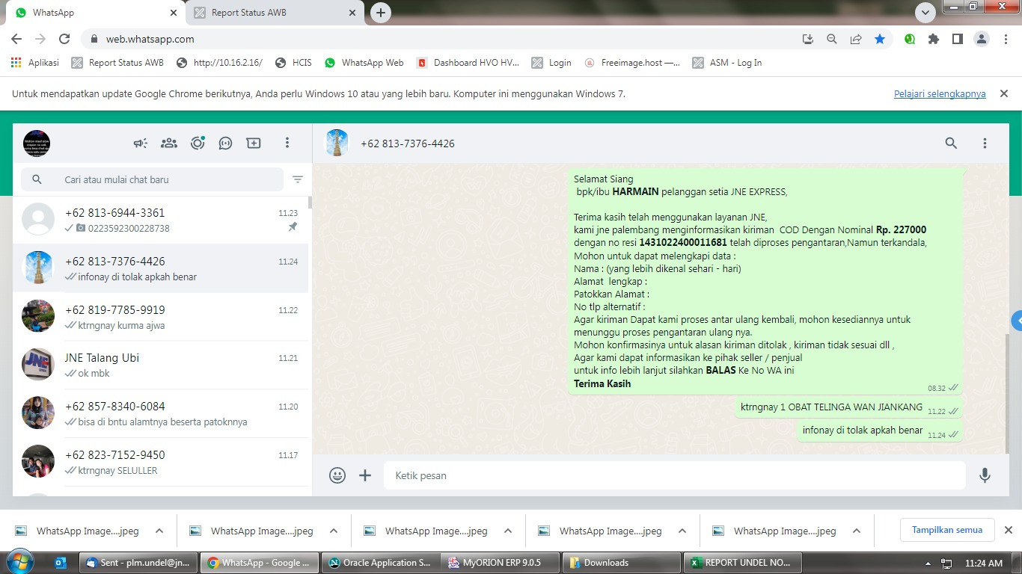Open a new Chrome tab
This screenshot has height=574, width=1022.
pos(381,13)
